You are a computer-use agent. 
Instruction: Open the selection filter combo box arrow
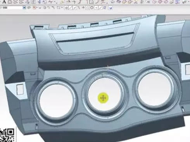click(x=24, y=8)
